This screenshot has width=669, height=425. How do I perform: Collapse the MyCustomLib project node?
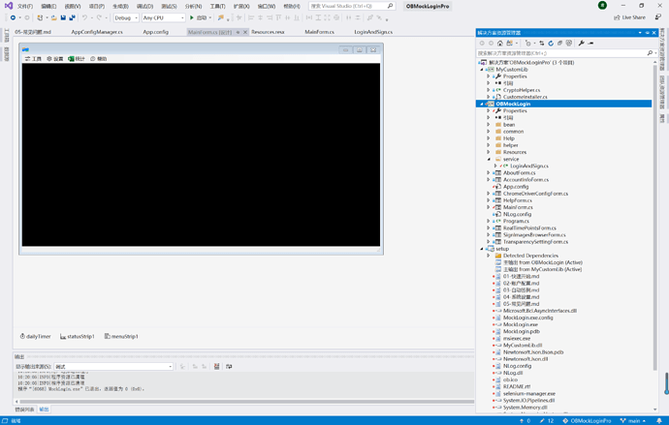482,70
